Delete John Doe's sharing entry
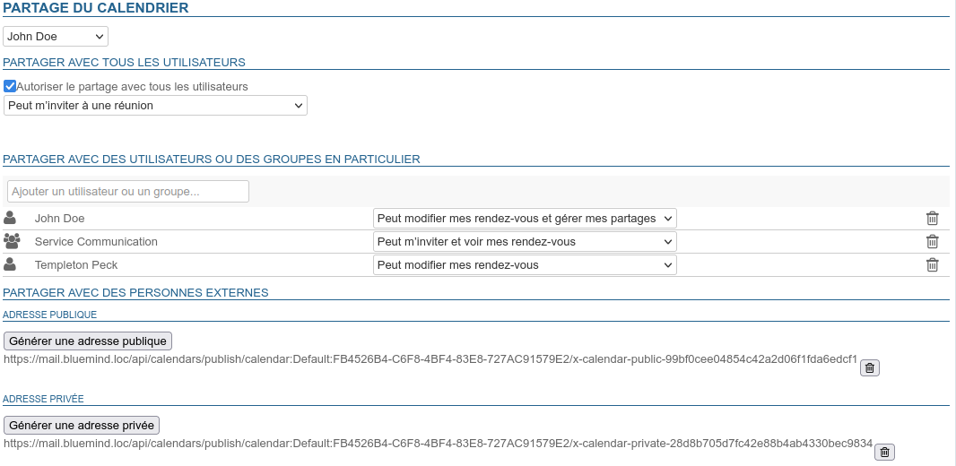 tap(932, 219)
